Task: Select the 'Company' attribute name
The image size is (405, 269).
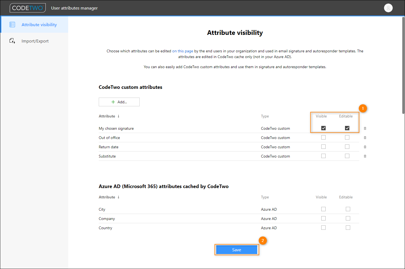Action: point(107,219)
